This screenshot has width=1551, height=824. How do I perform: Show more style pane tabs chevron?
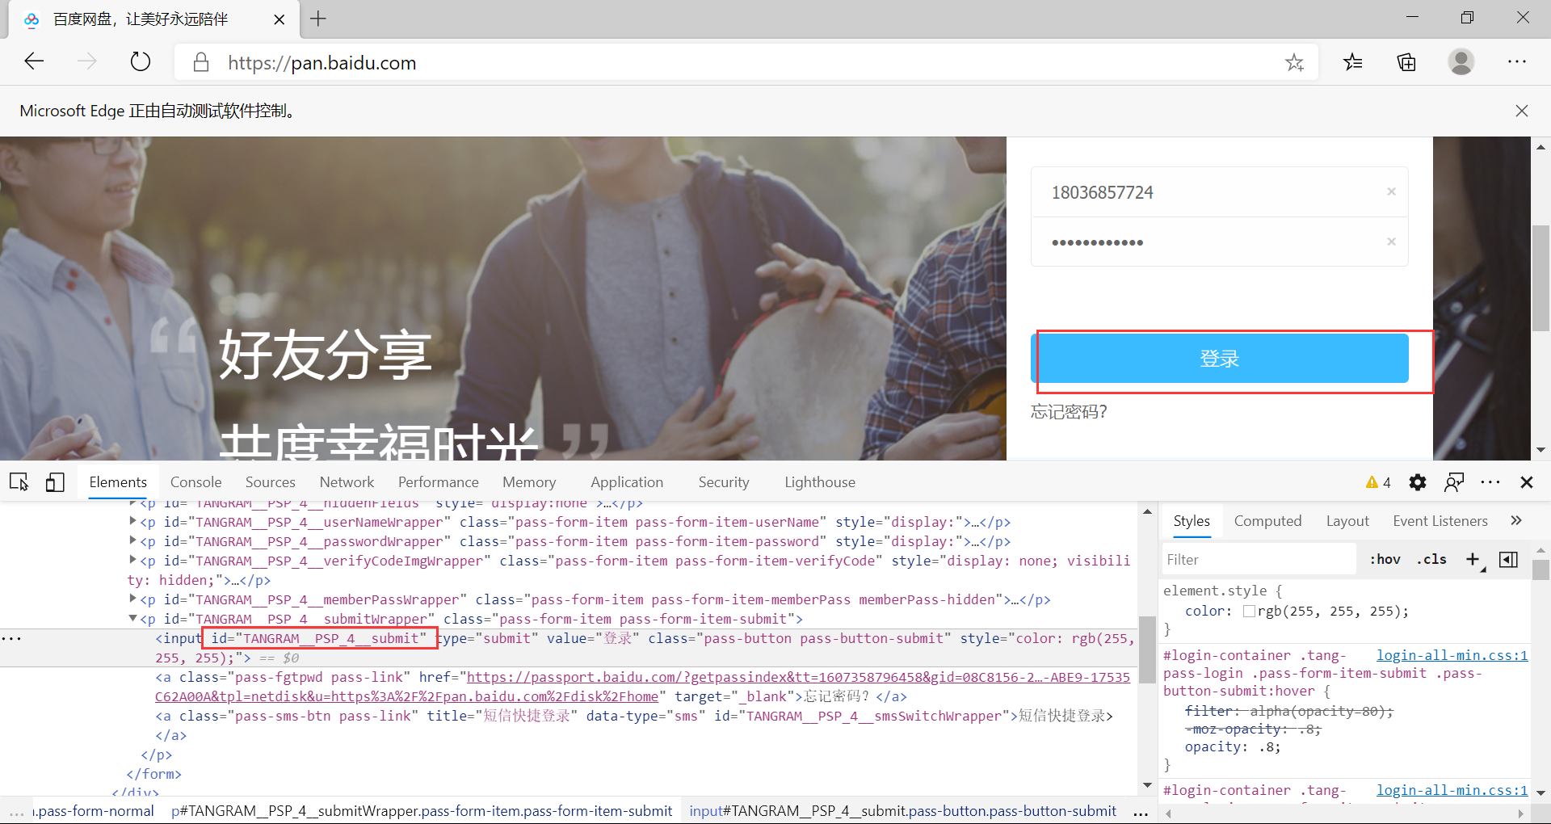click(x=1516, y=521)
